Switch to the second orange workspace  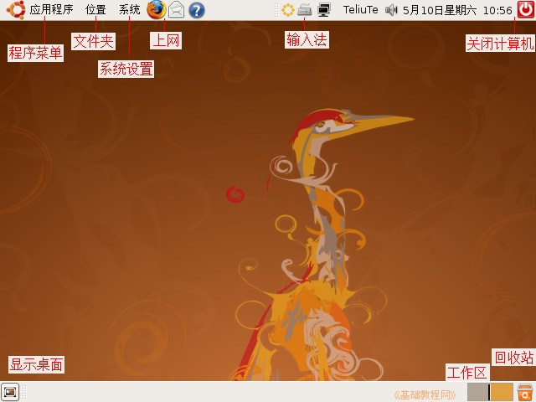pyautogui.click(x=502, y=392)
